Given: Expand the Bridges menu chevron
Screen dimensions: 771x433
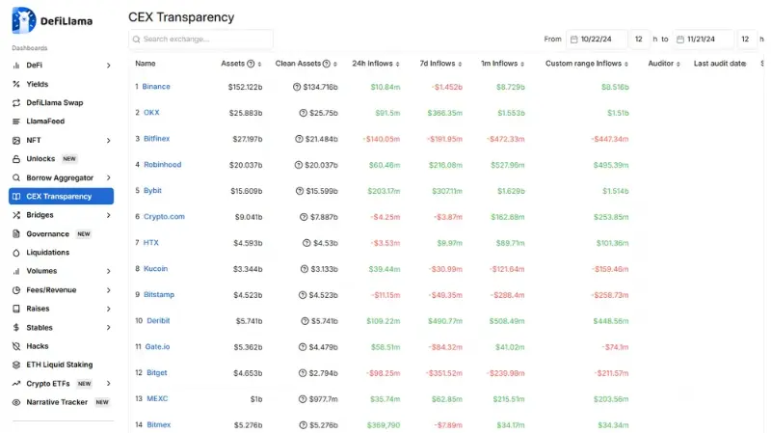Looking at the screenshot, I should 108,215.
